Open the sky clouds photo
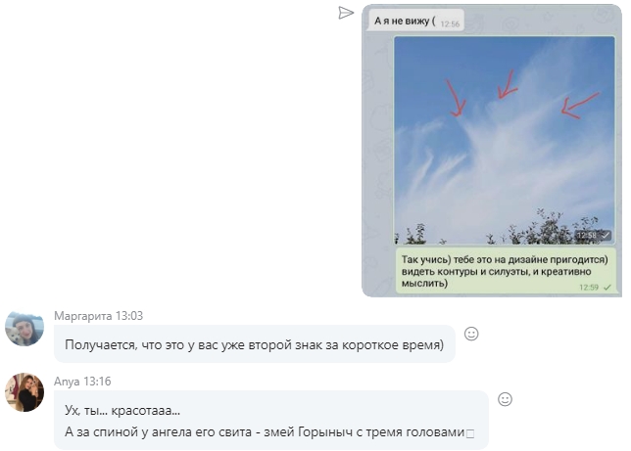This screenshot has height=451, width=631. [x=505, y=140]
